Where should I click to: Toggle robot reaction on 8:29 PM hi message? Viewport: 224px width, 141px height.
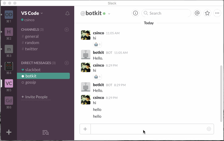click(x=97, y=77)
